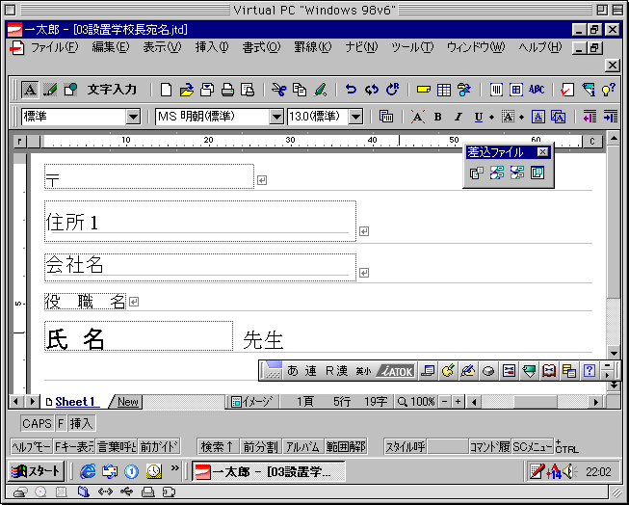Viewport: 629px width, 505px height.
Task: Insert a table with the grid icon
Action: pos(444,89)
